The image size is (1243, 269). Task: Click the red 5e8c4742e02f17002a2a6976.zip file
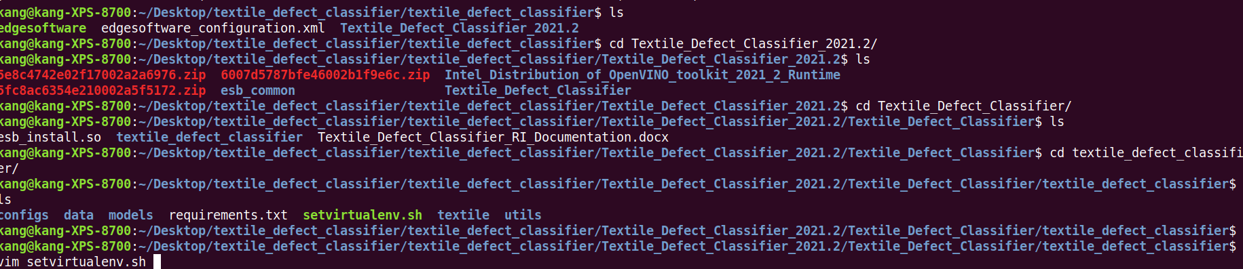[103, 75]
